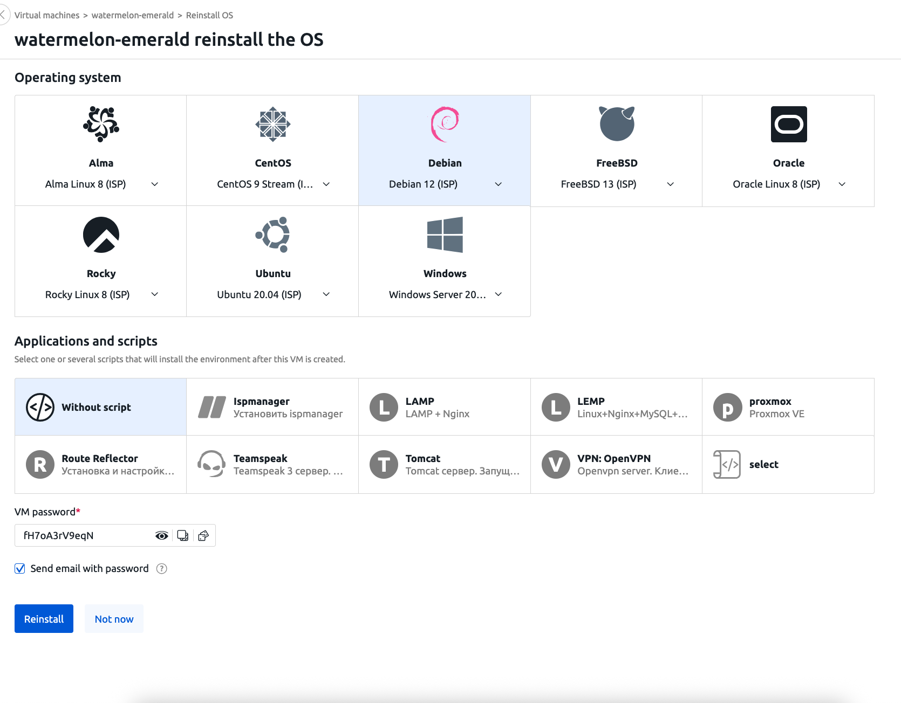901x703 pixels.
Task: Open Windows Server version dropdown
Action: [498, 294]
